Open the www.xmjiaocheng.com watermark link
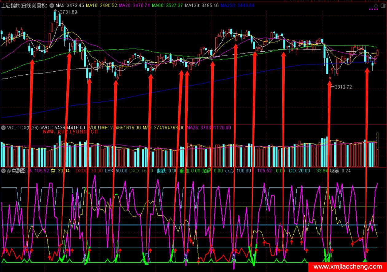The image size is (387, 272). tap(347, 266)
